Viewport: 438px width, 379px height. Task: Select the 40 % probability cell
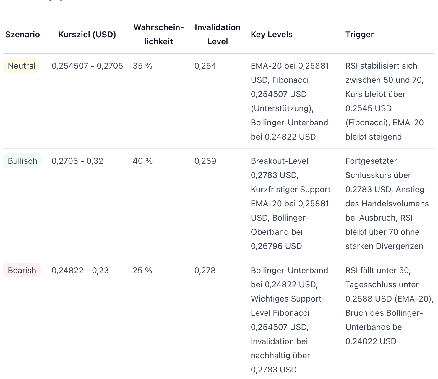click(x=143, y=161)
